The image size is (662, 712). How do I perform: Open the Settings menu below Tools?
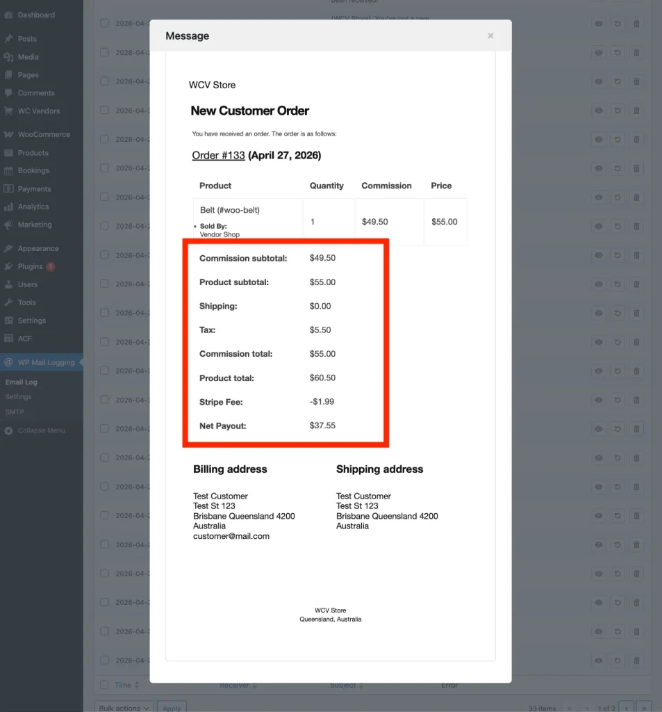pos(32,321)
